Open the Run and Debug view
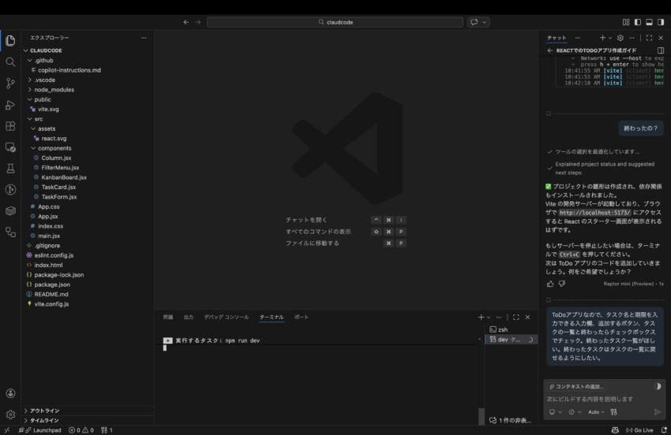 (10, 104)
